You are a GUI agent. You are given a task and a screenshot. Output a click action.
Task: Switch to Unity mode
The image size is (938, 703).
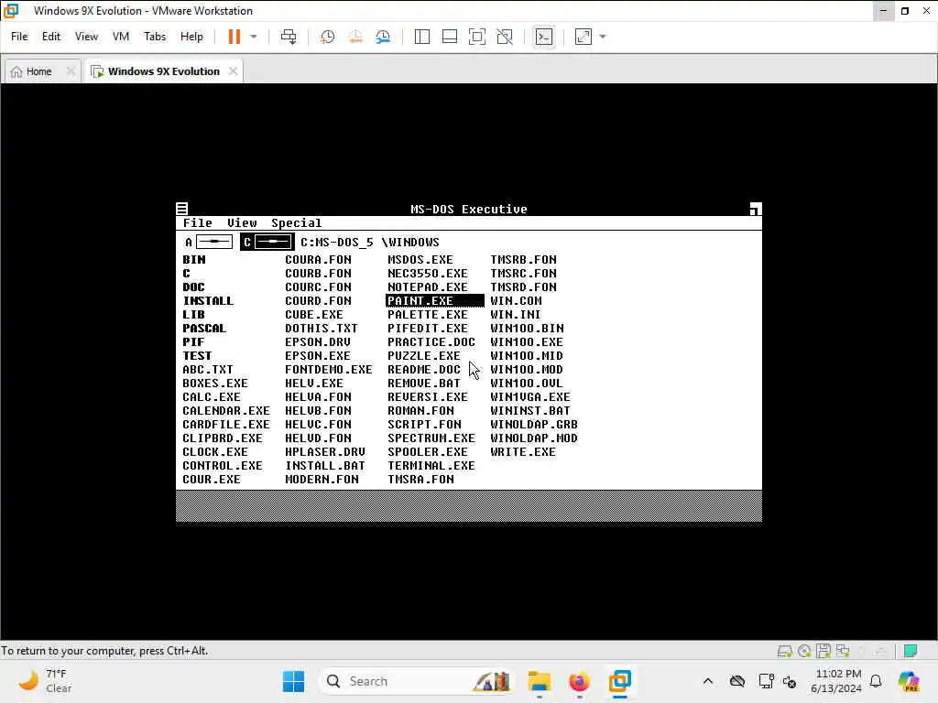point(505,37)
